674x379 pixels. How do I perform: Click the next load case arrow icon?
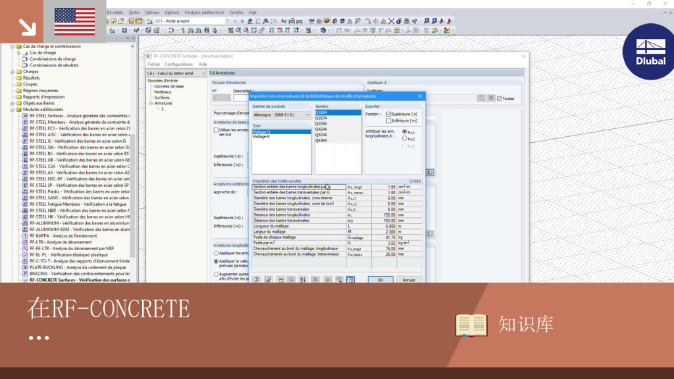tap(242, 20)
